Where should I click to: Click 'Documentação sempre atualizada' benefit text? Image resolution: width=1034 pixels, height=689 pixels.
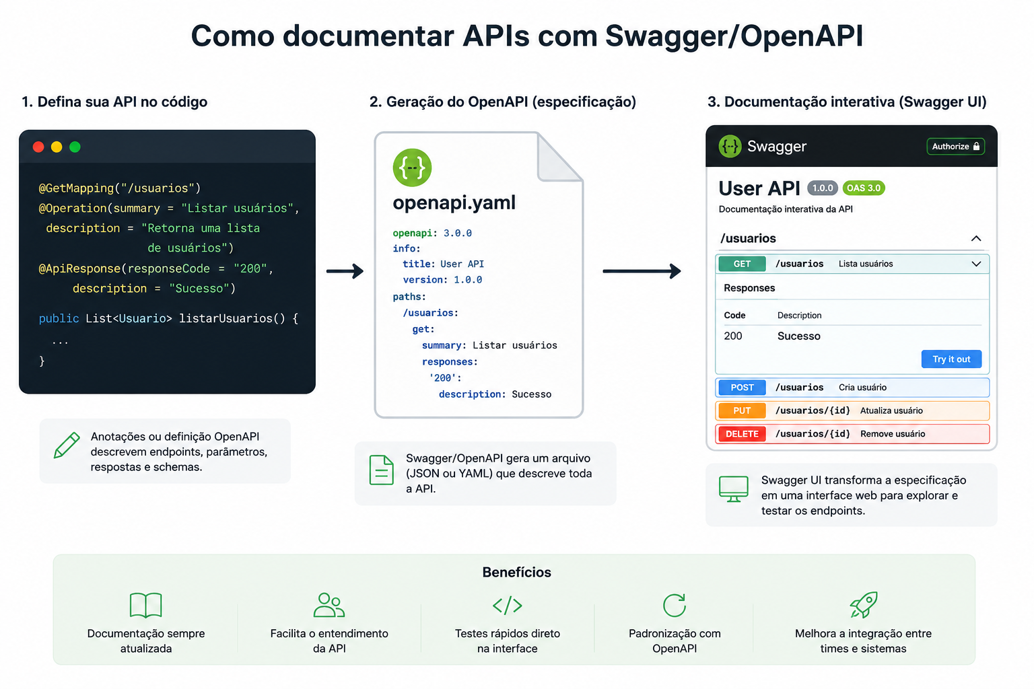tap(146, 641)
